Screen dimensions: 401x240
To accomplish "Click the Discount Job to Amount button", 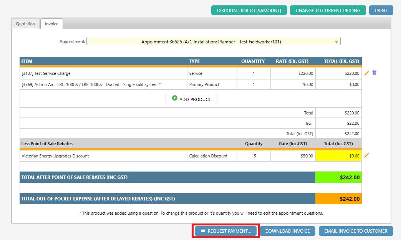I will (249, 10).
